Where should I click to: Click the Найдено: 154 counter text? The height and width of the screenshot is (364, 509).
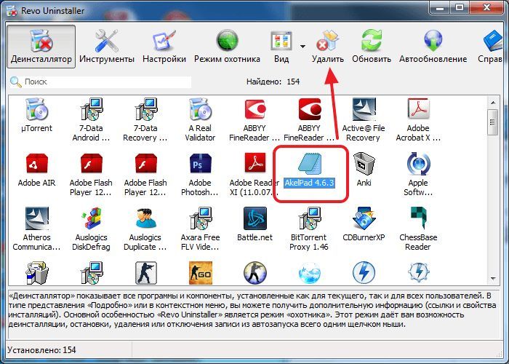(x=273, y=82)
